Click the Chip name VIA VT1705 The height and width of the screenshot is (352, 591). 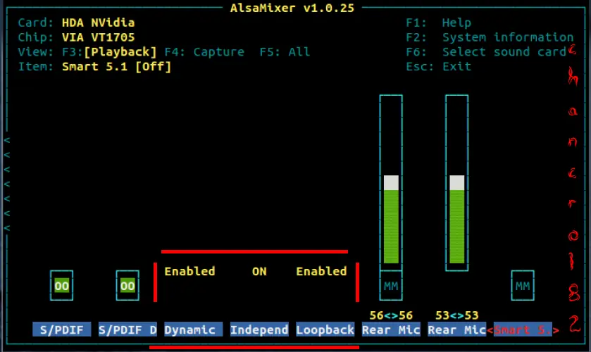point(98,37)
